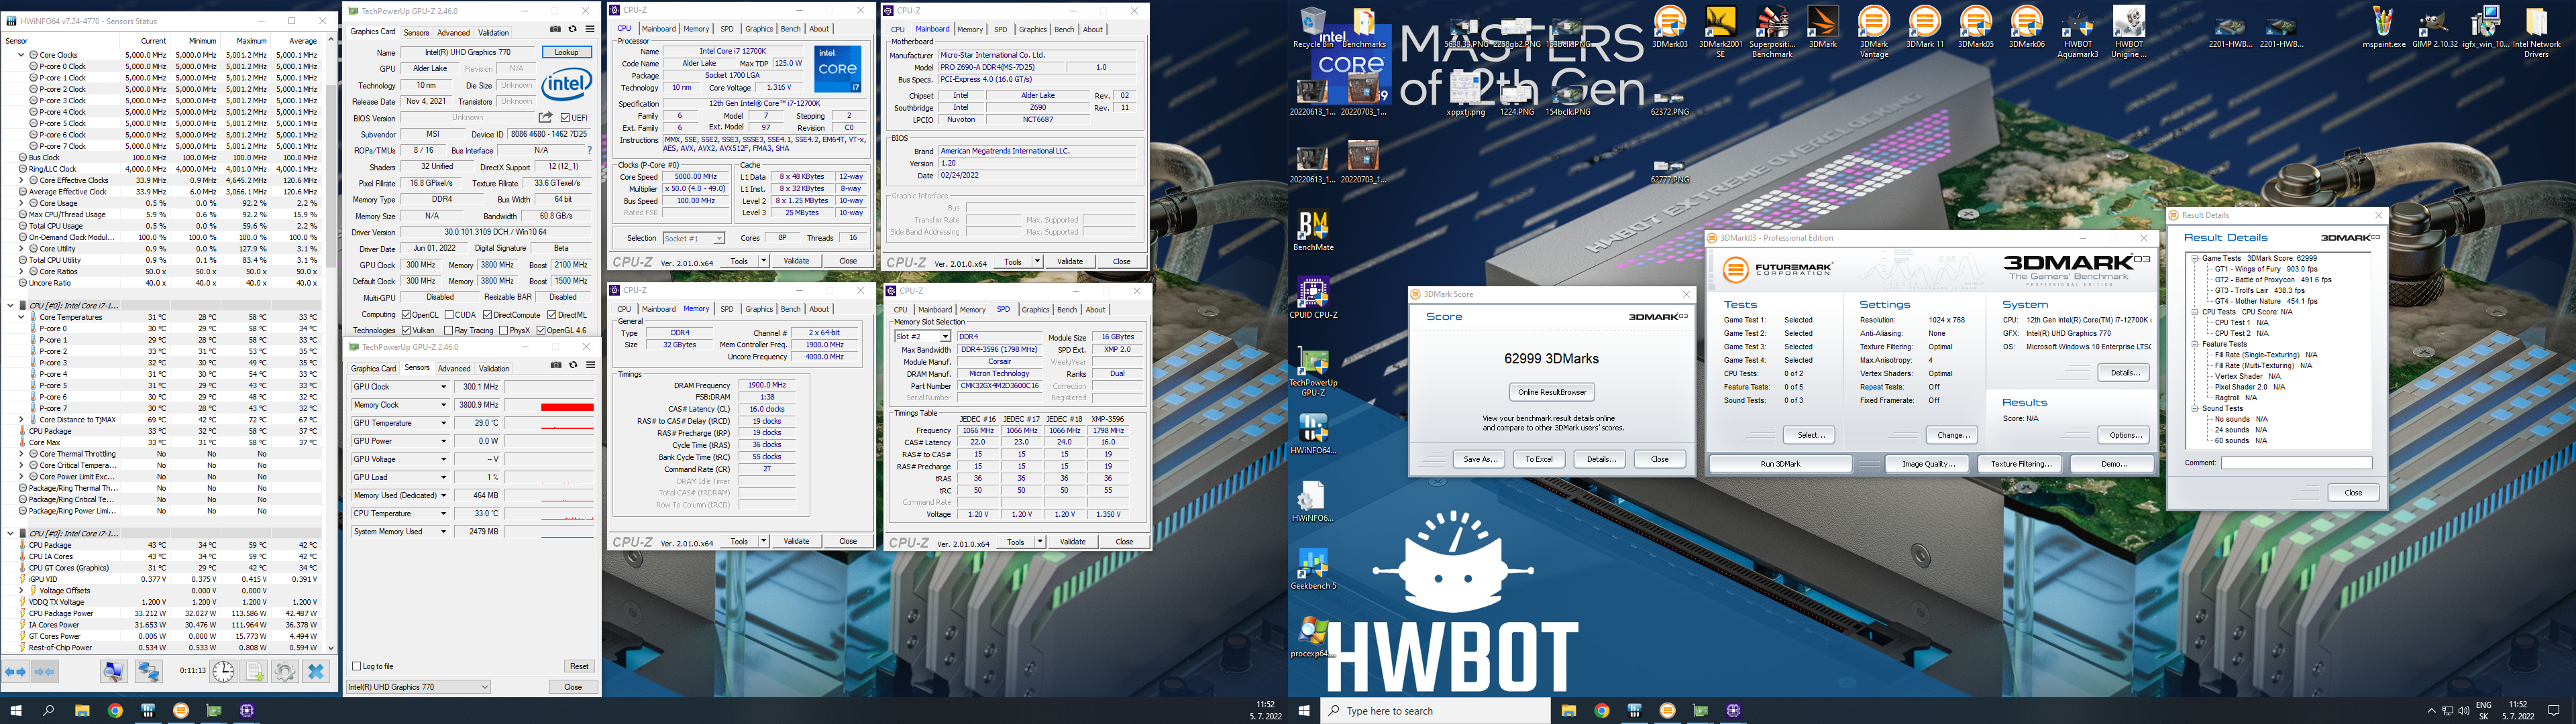Toggle DirectCompute checkbox in GPU-Z
2576x724 pixels.
click(487, 314)
